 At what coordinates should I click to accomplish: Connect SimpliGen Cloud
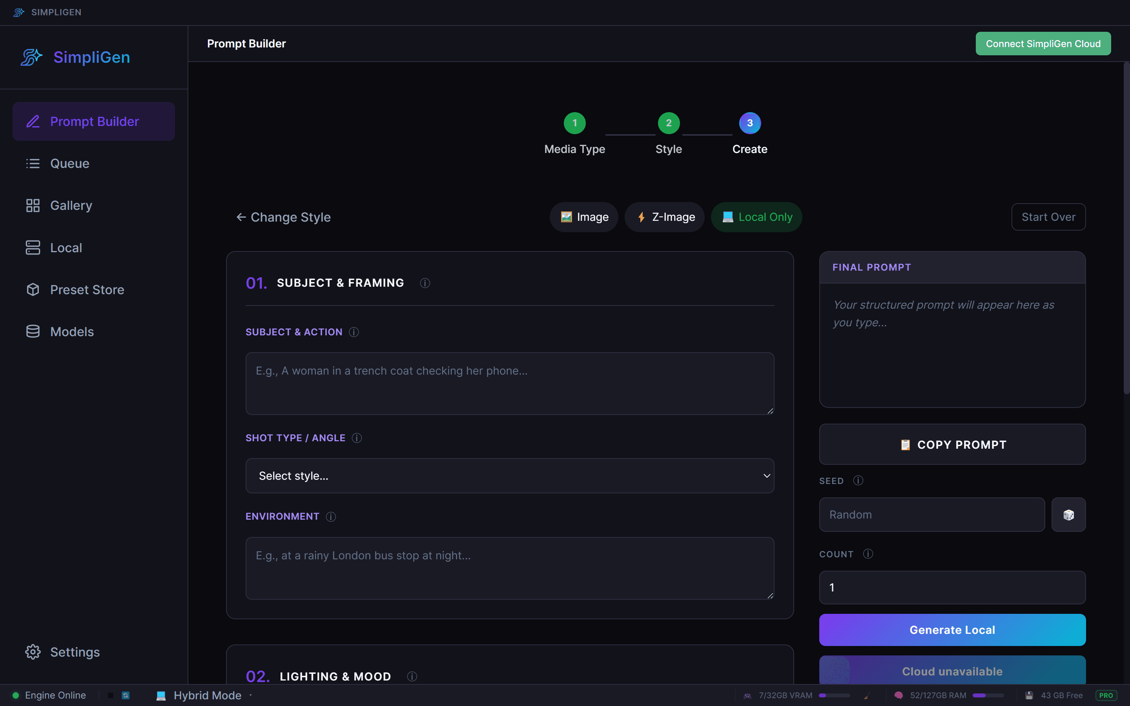pos(1043,44)
